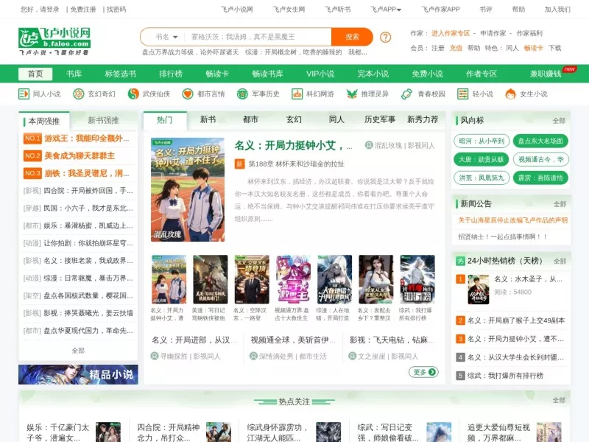Click the search input field
This screenshot has height=442, width=589.
[x=258, y=37]
